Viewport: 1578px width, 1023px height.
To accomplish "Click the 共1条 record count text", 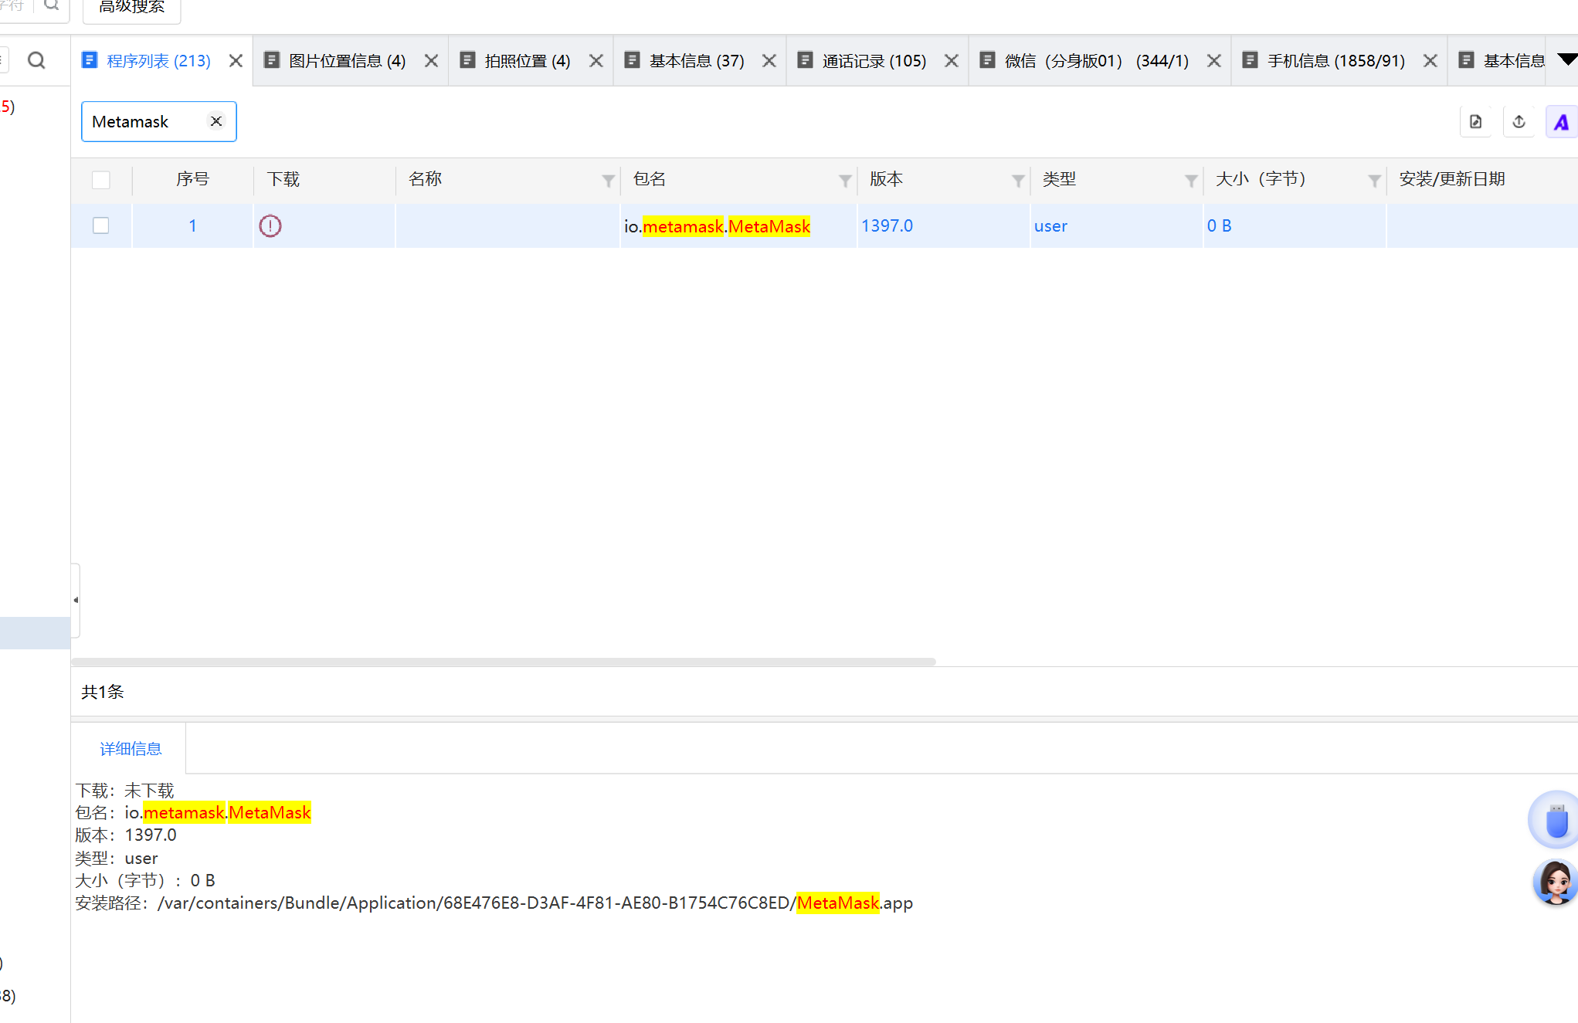I will (103, 692).
